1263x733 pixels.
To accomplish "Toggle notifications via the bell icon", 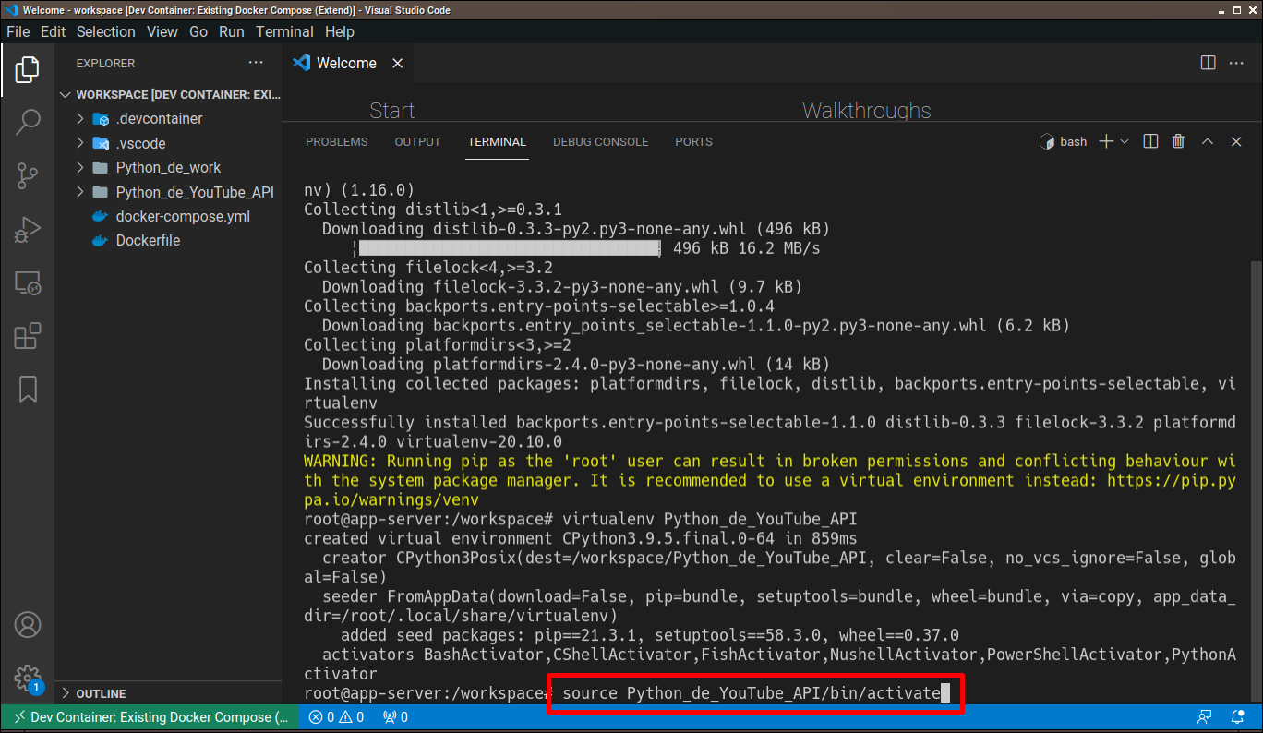I will tap(1238, 716).
